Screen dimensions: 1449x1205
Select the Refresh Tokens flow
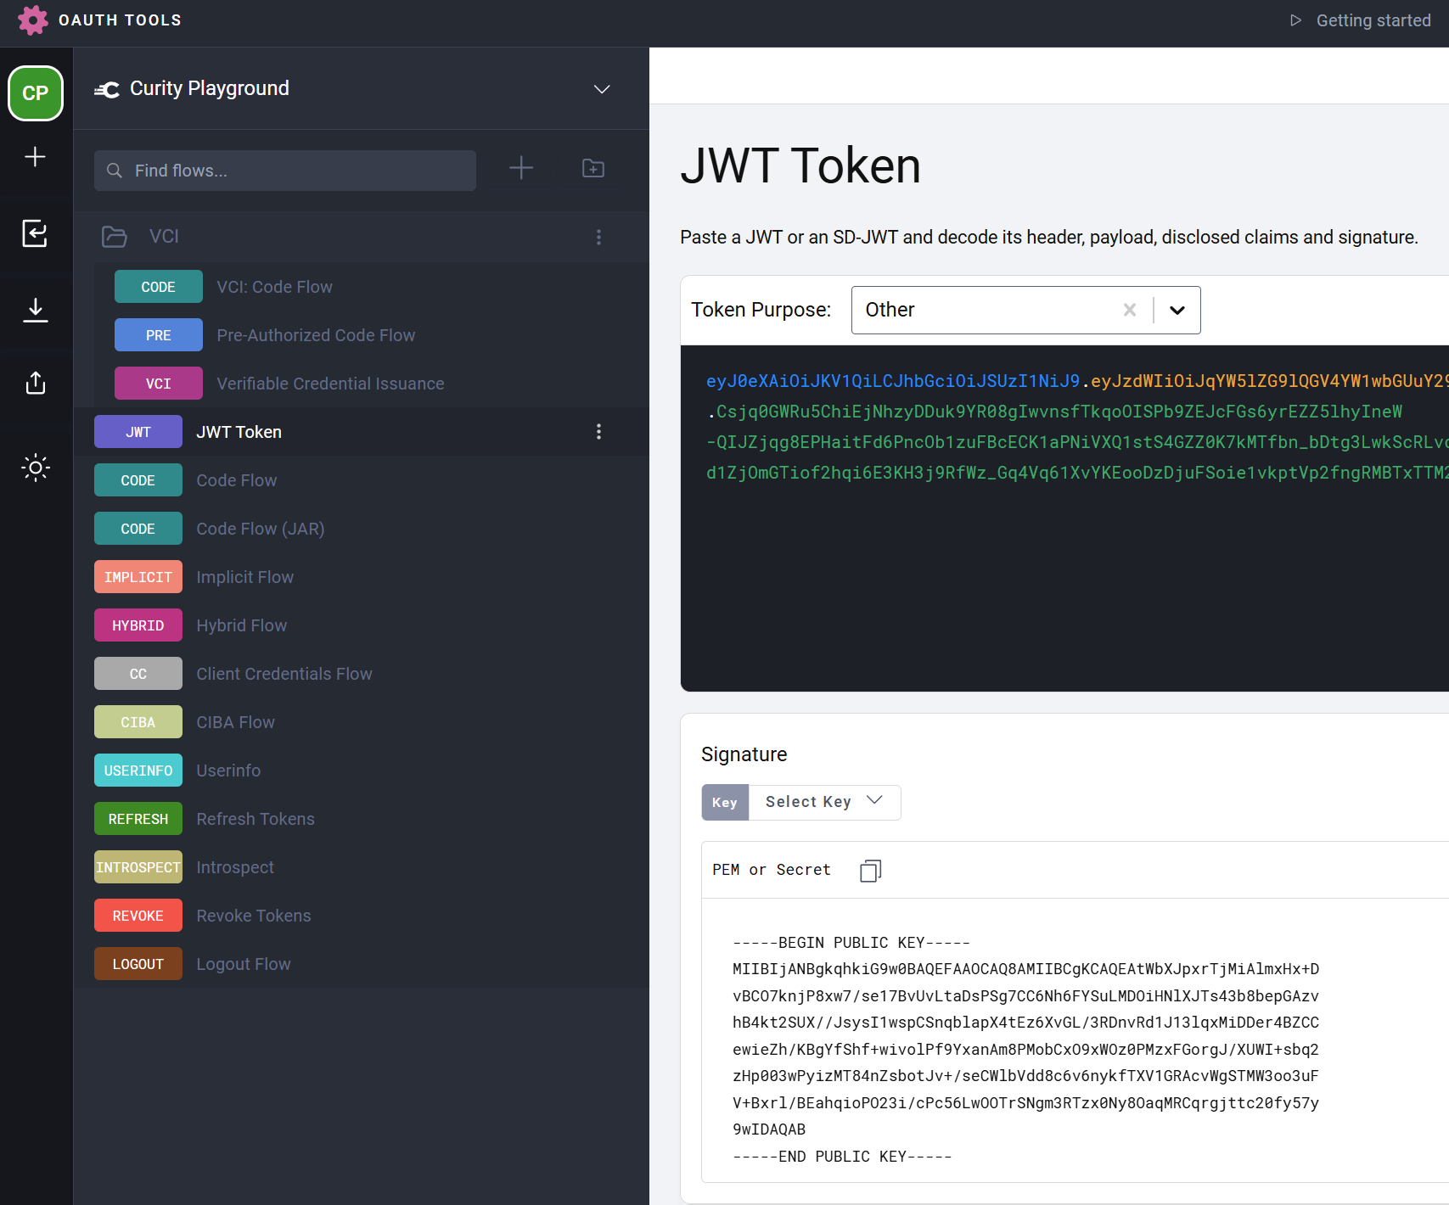pyautogui.click(x=255, y=819)
